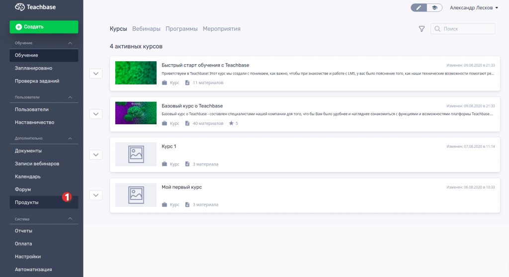The height and width of the screenshot is (277, 509).
Task: Click the Курс 1 placeholder image
Action: click(x=136, y=154)
